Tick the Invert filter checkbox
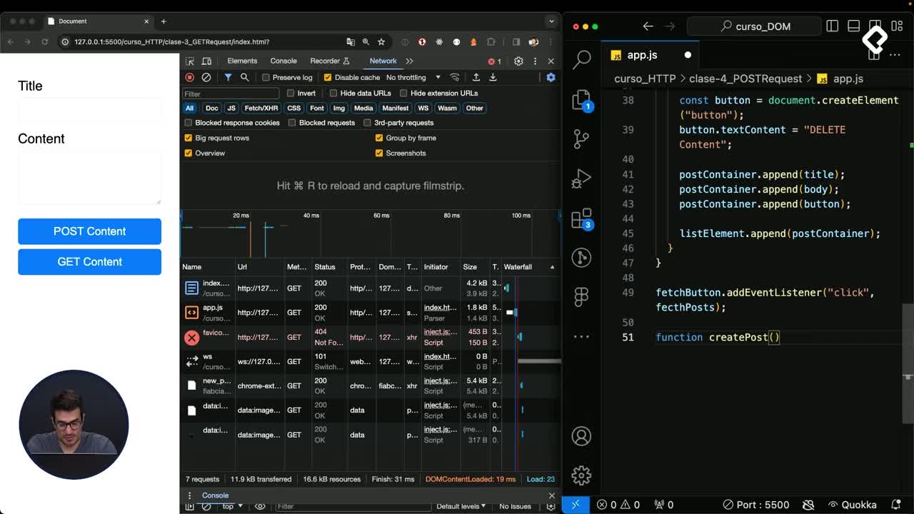914x514 pixels. [291, 93]
